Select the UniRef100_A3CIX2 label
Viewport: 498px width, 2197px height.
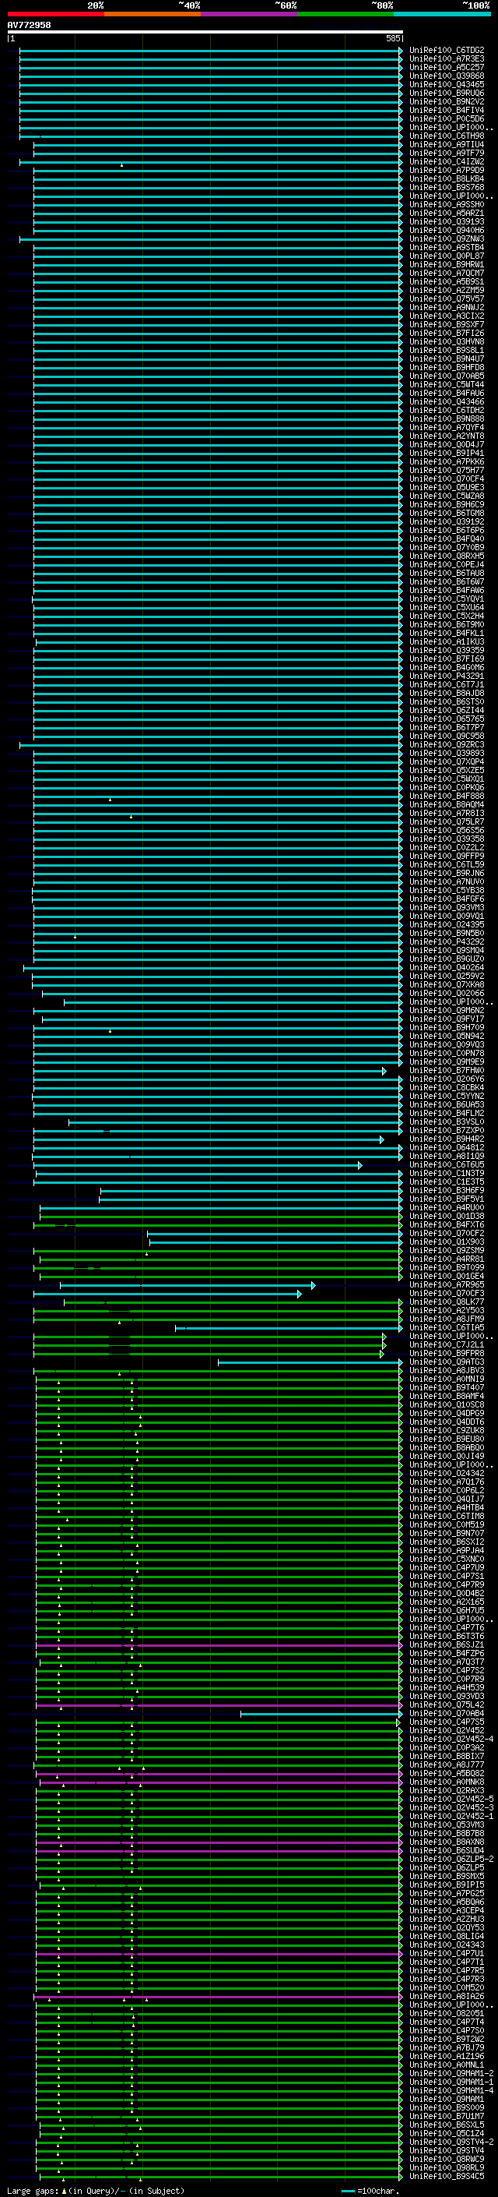(x=446, y=316)
